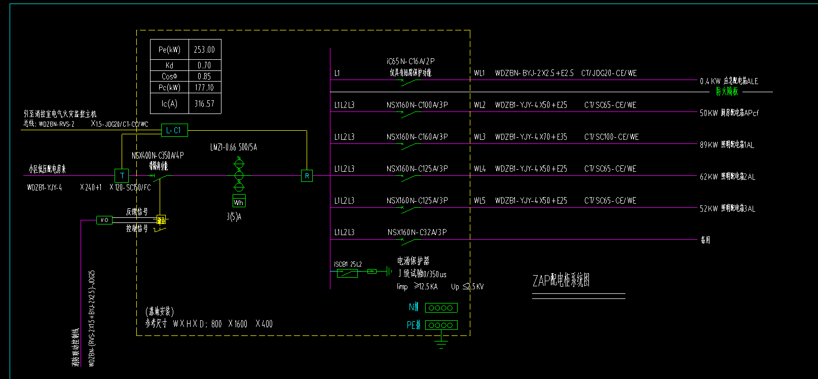Select the iSCB1 breaker symbol on the surge branch

tap(347, 273)
